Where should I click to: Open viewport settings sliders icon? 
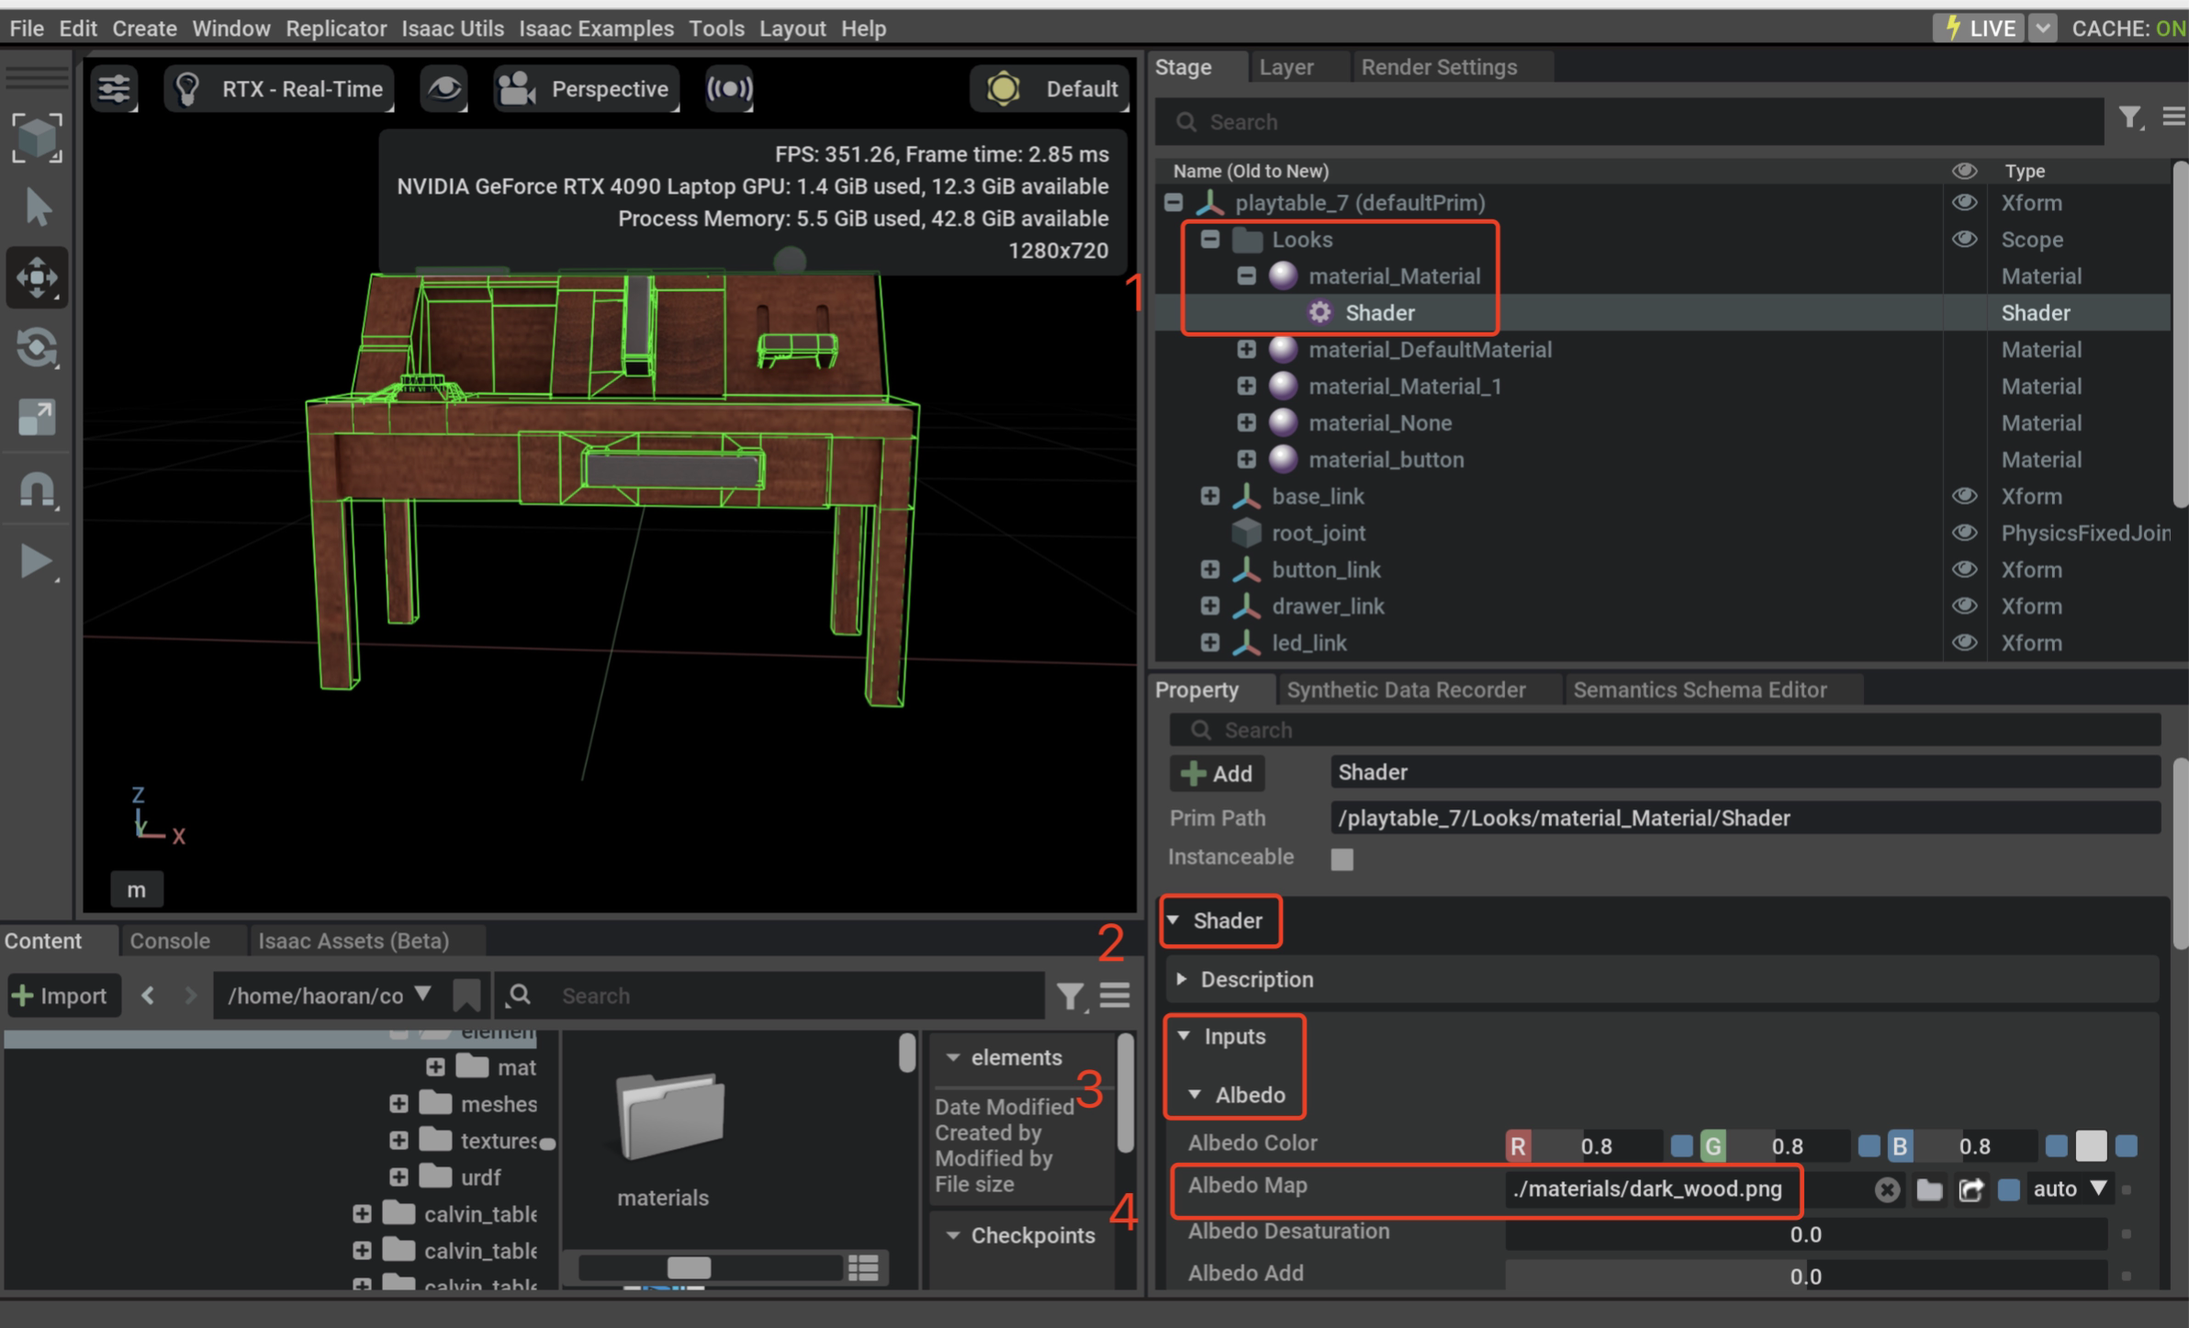(x=115, y=89)
